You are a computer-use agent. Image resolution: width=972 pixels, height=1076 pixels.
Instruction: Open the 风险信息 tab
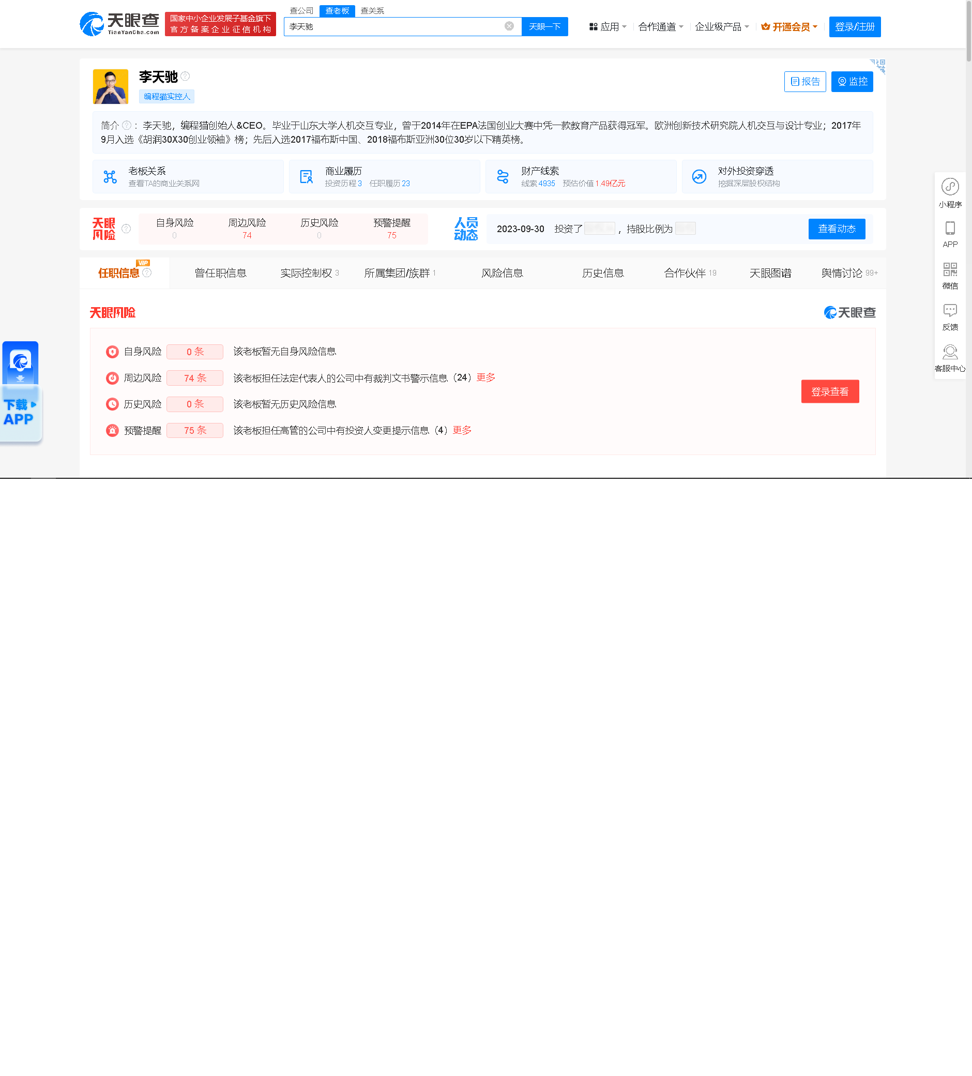pyautogui.click(x=502, y=274)
